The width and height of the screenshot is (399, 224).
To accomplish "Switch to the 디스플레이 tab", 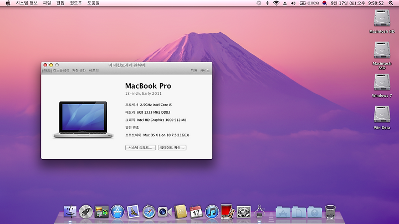I will tap(61, 70).
